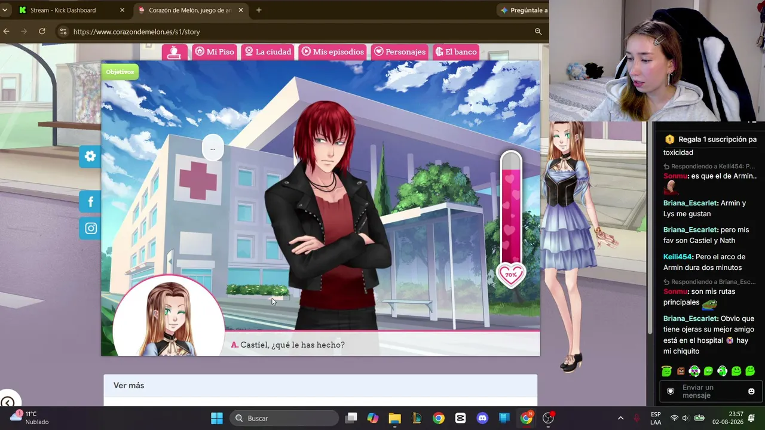Open the tab search dropdown
The width and height of the screenshot is (765, 430).
5,10
